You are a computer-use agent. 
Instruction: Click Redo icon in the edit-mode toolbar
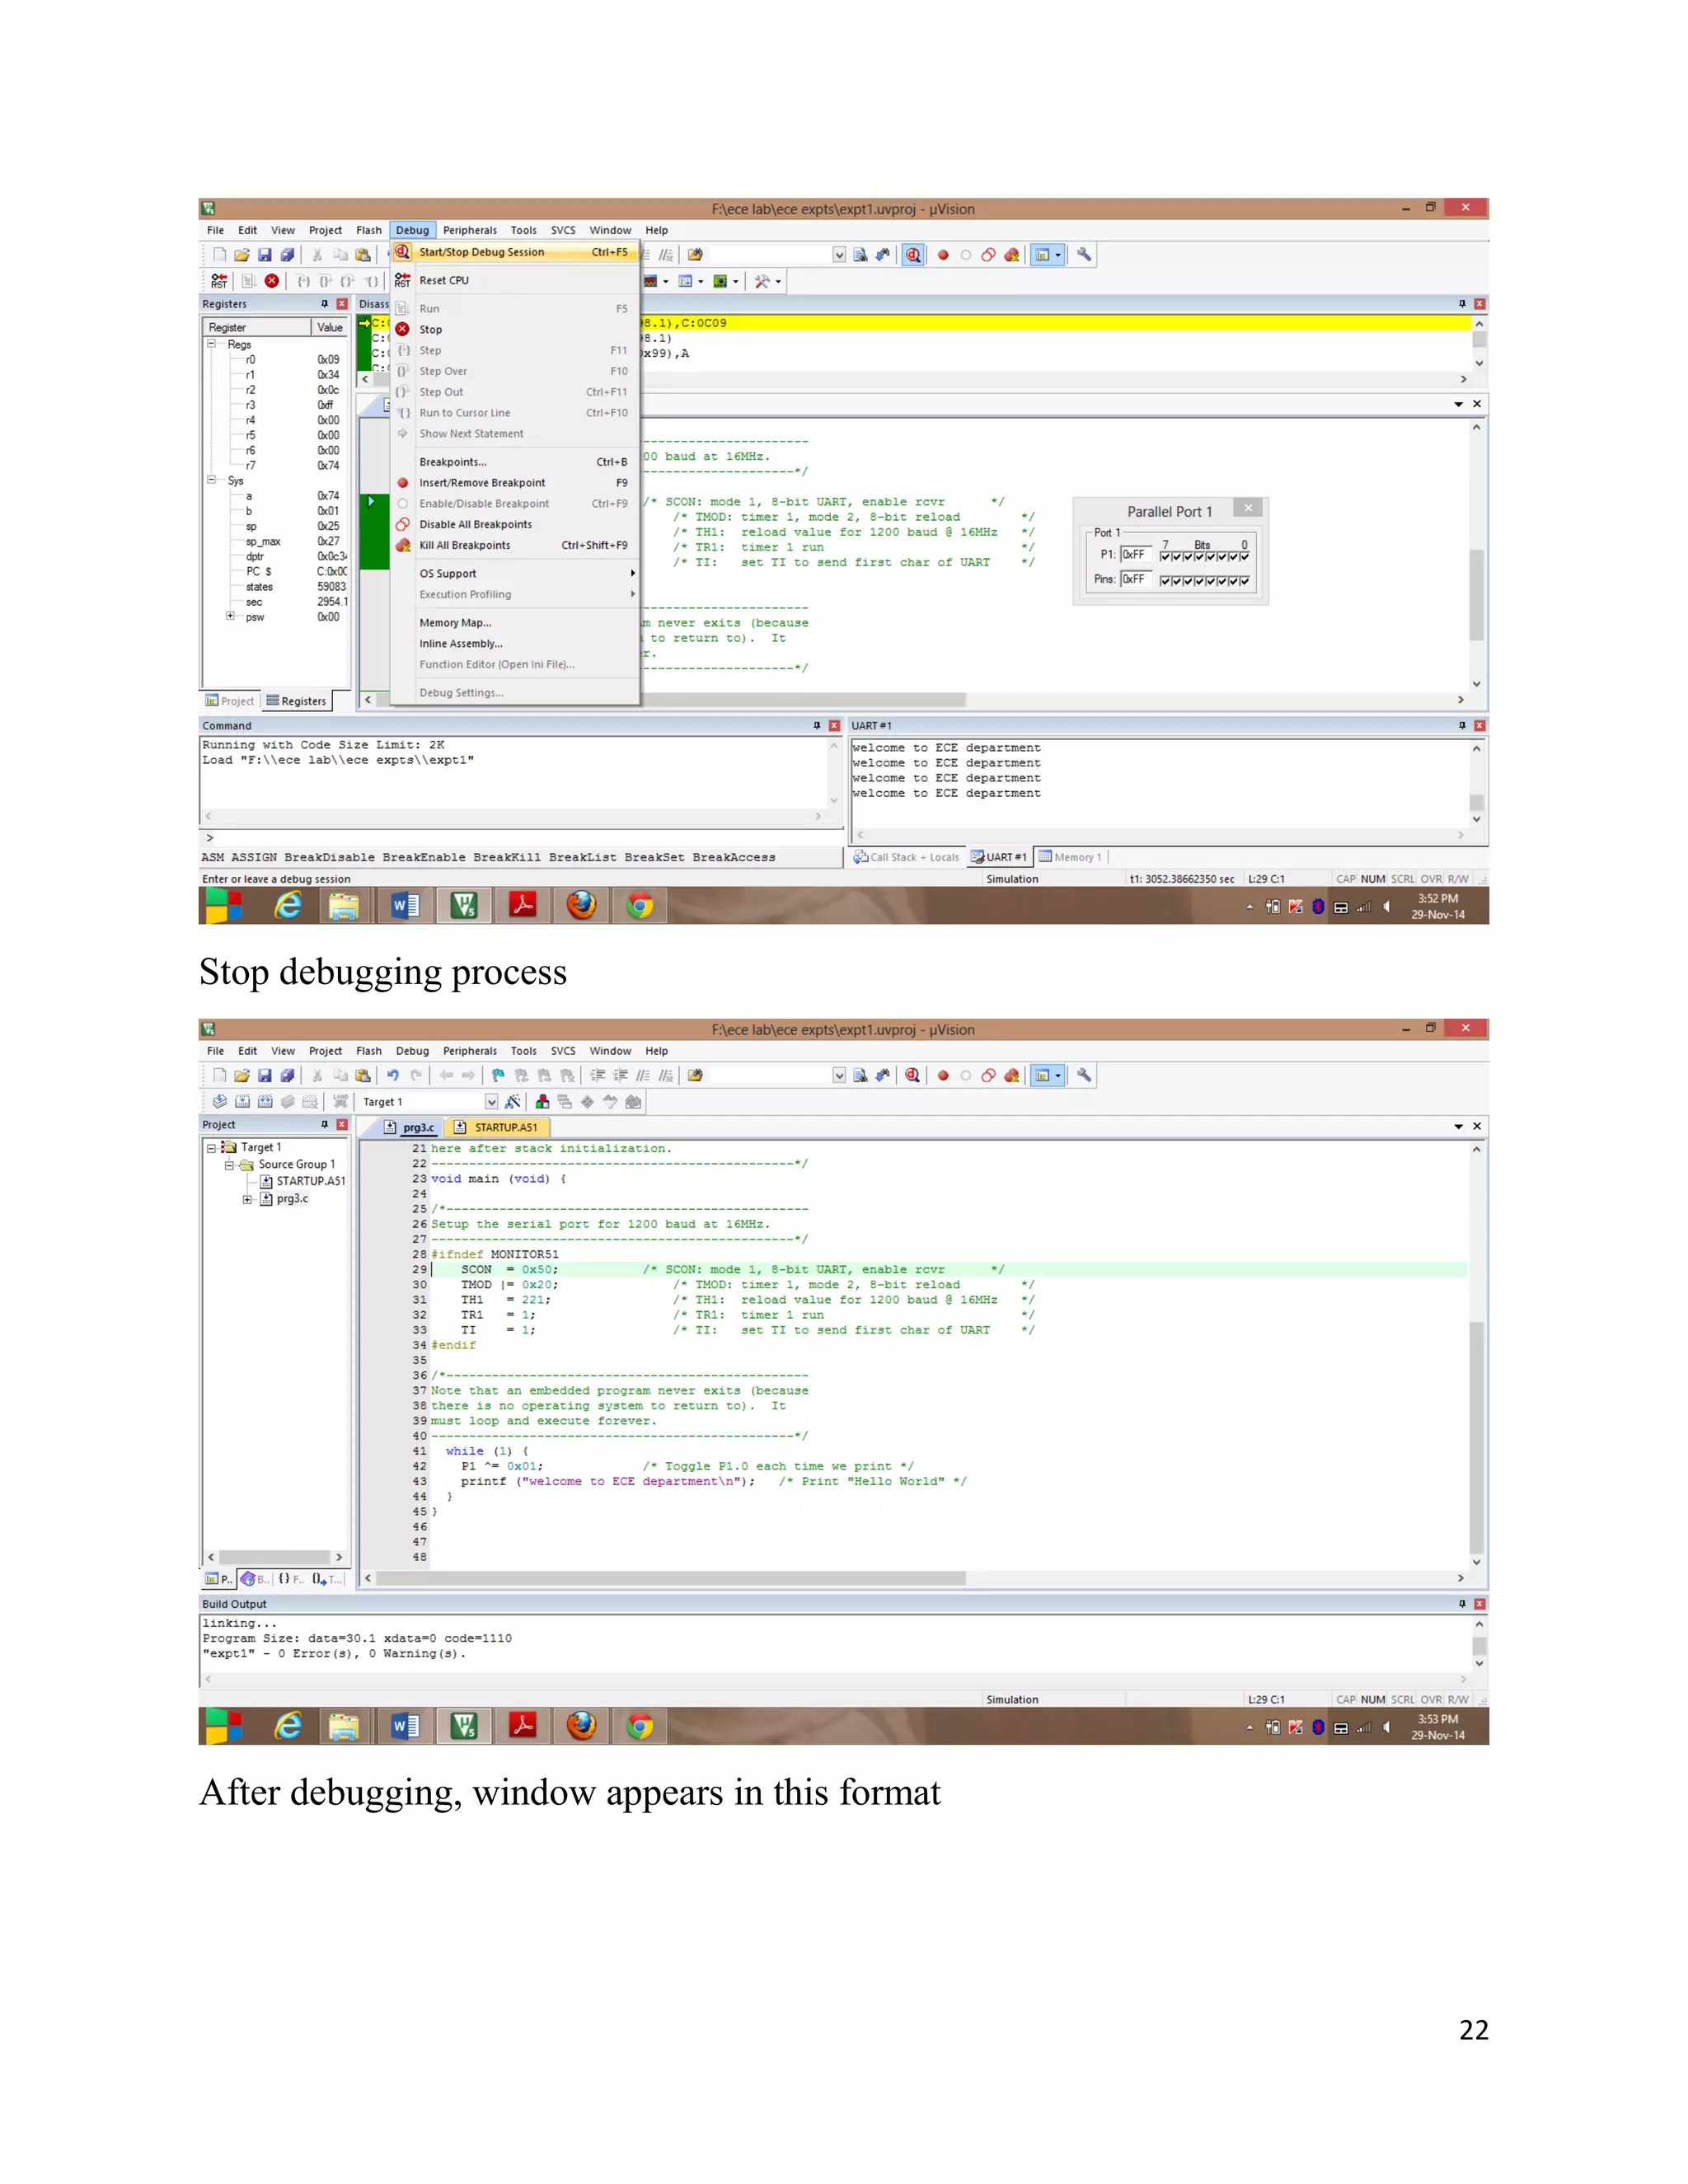pyautogui.click(x=416, y=1075)
